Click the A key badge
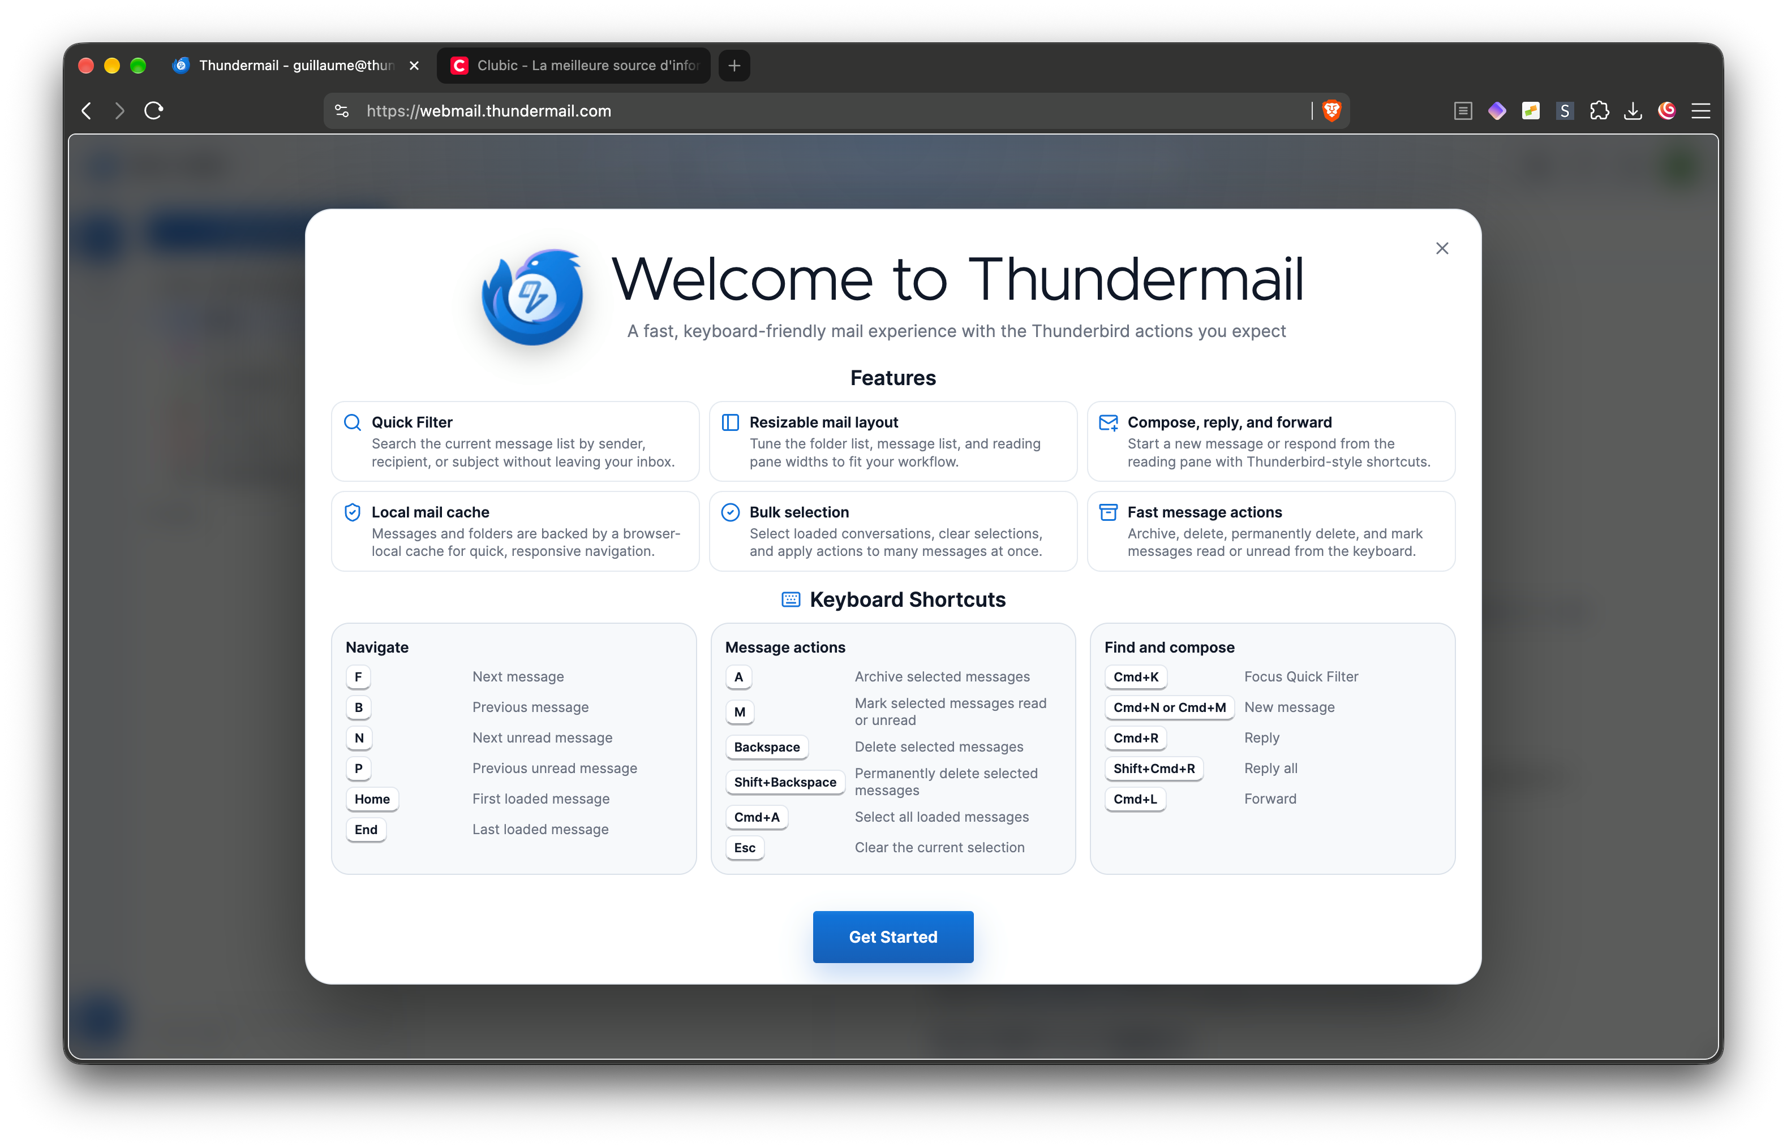The image size is (1787, 1148). coord(738,677)
